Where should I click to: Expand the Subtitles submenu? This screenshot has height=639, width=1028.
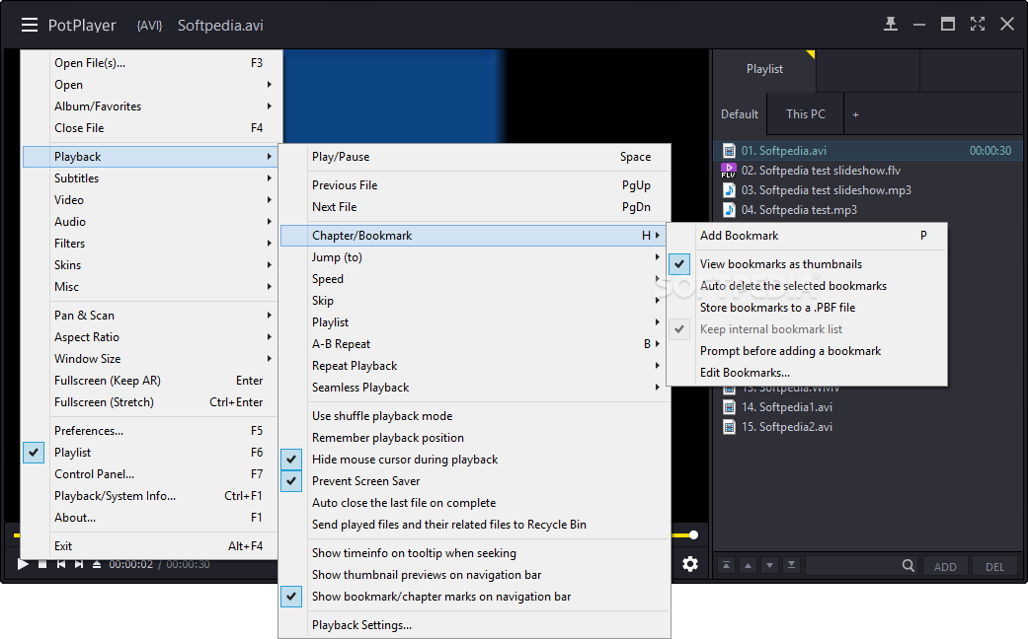click(x=150, y=178)
